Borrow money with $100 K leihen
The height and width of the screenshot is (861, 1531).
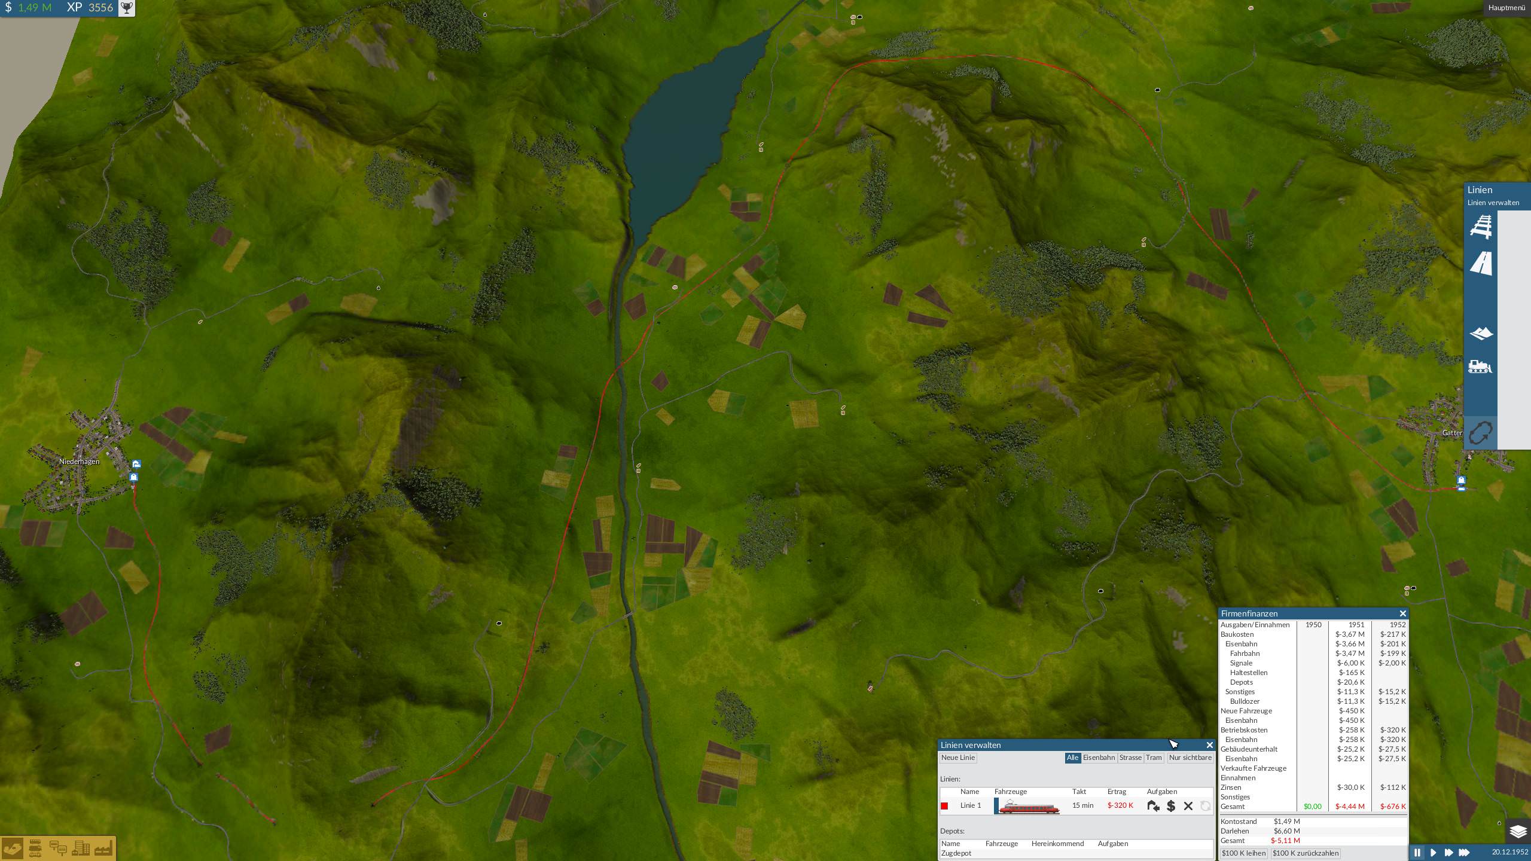point(1243,853)
